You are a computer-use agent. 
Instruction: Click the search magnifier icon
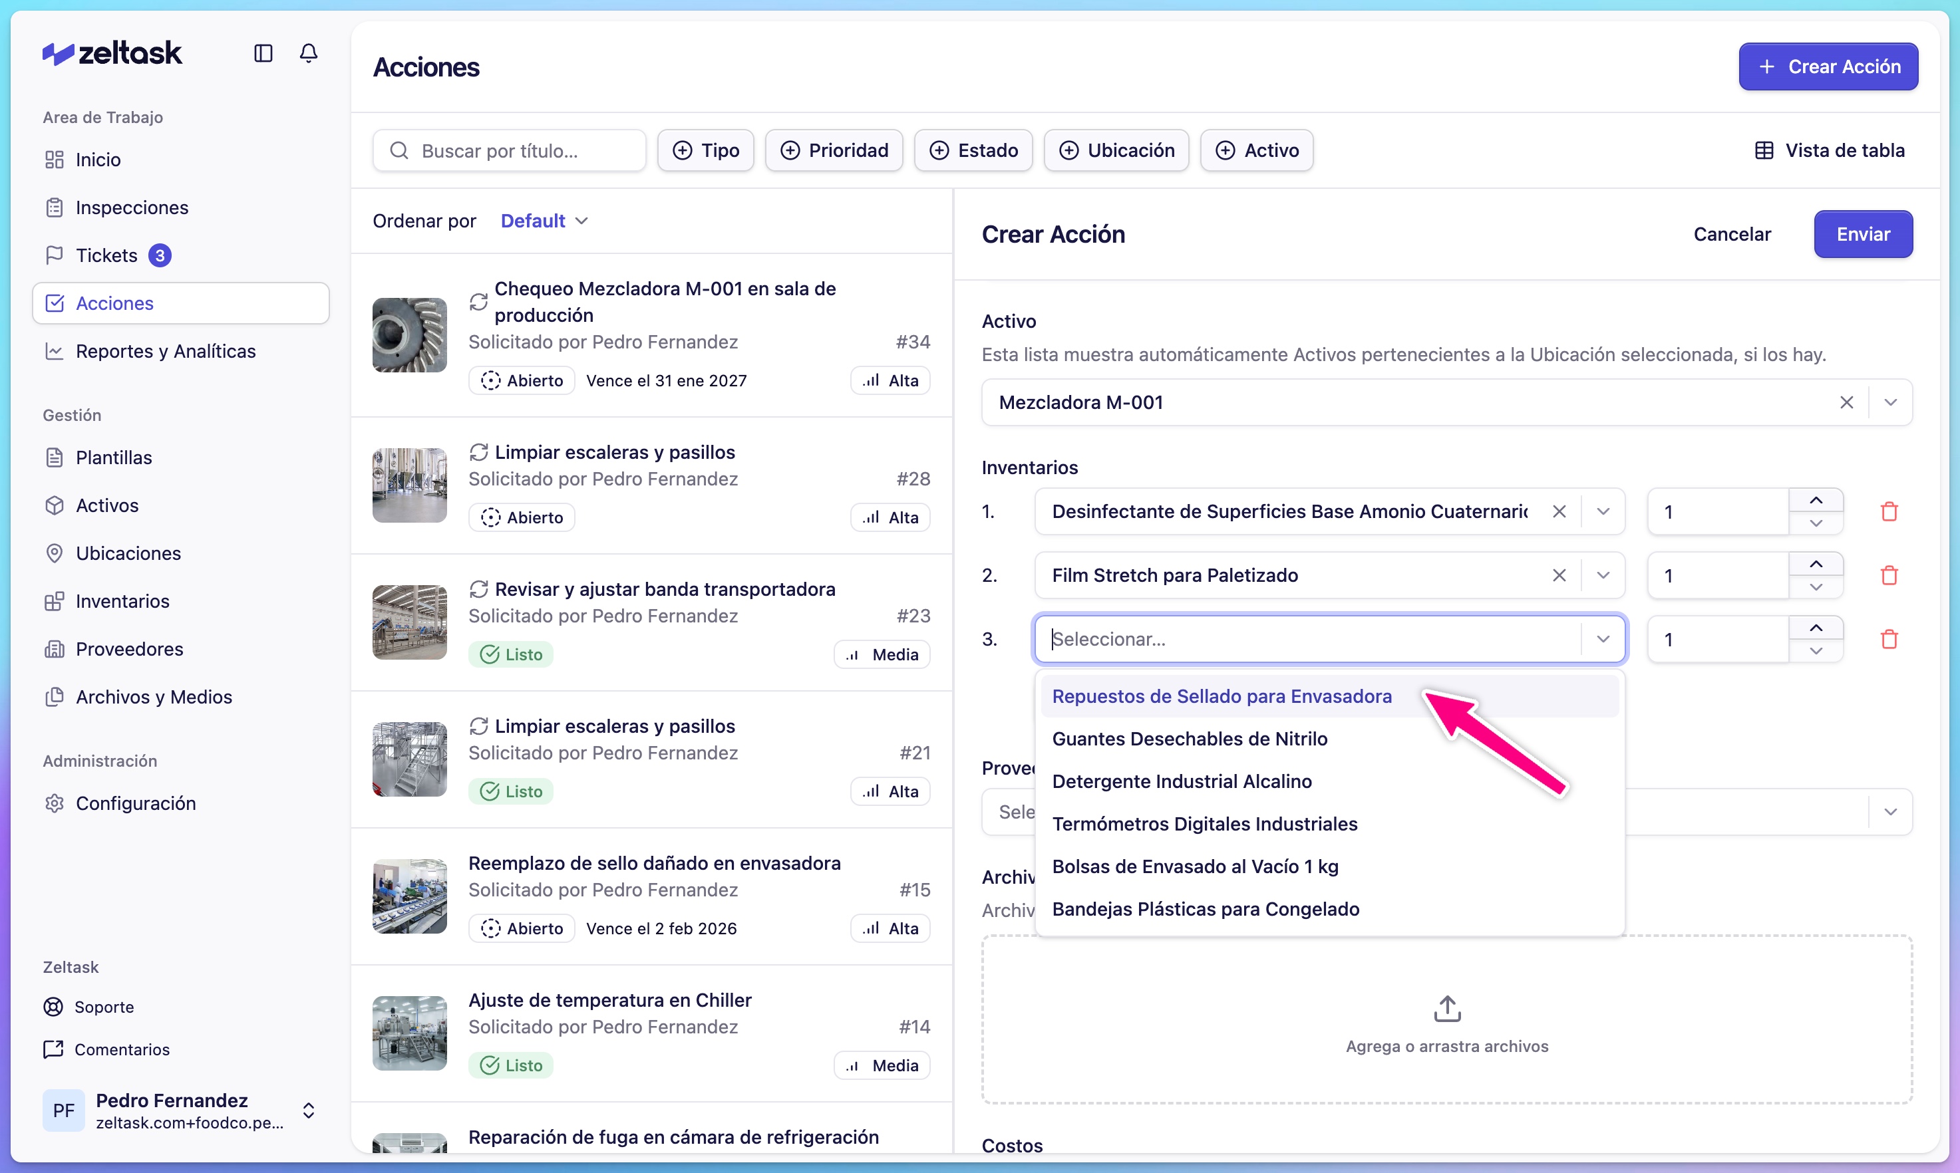point(399,150)
